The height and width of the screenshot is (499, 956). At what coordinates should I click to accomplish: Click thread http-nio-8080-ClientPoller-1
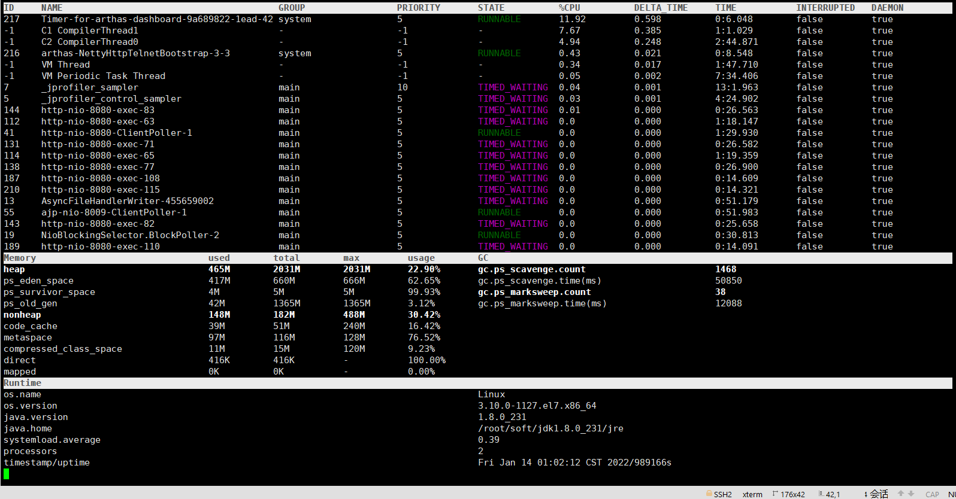coord(117,133)
